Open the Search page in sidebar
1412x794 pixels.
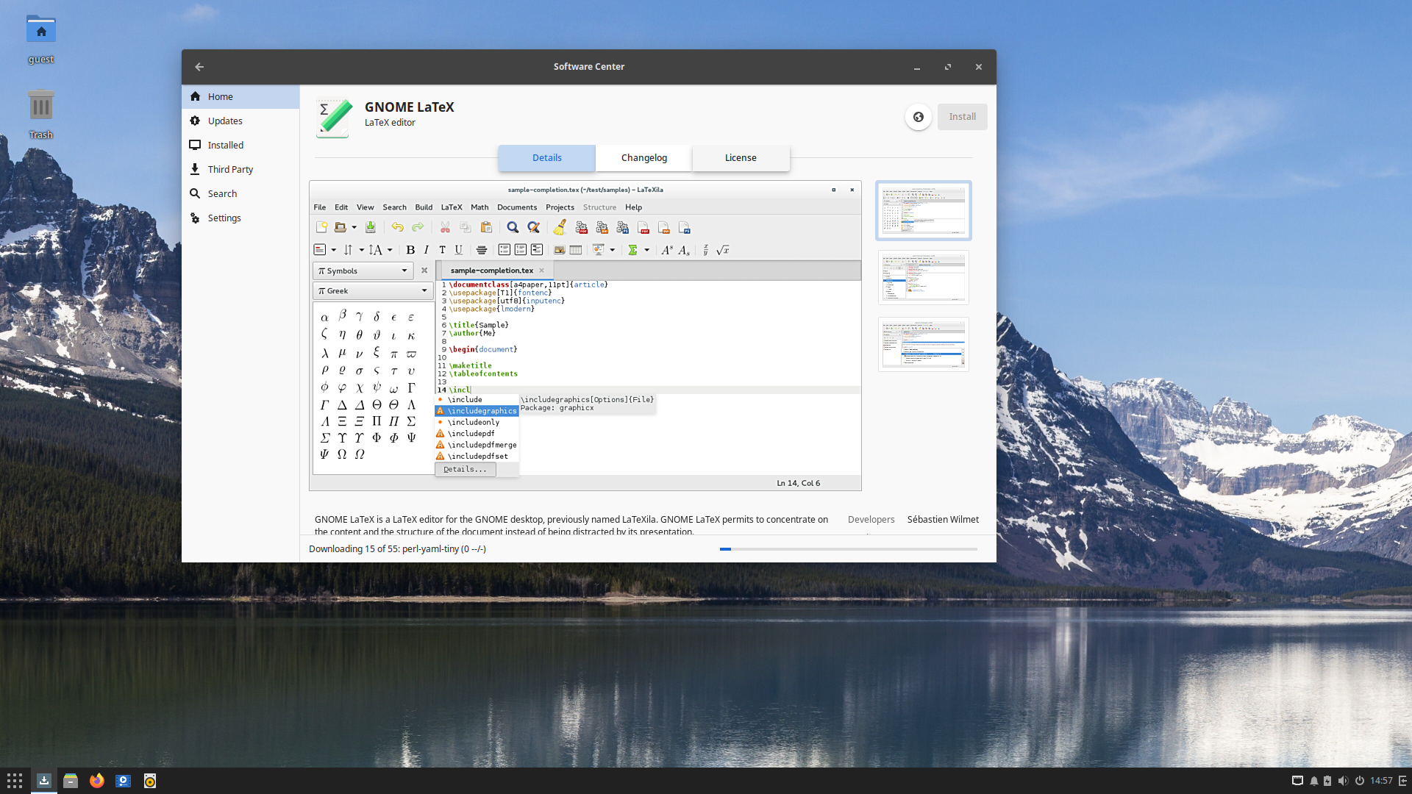(240, 193)
